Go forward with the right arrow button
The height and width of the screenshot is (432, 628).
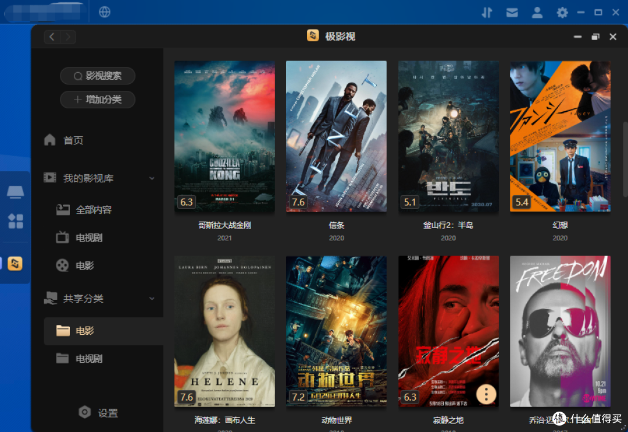[x=68, y=37]
